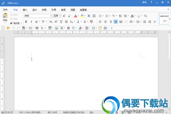Click the send email envelope icon
This screenshot has width=171, height=114.
(x=30, y=28)
